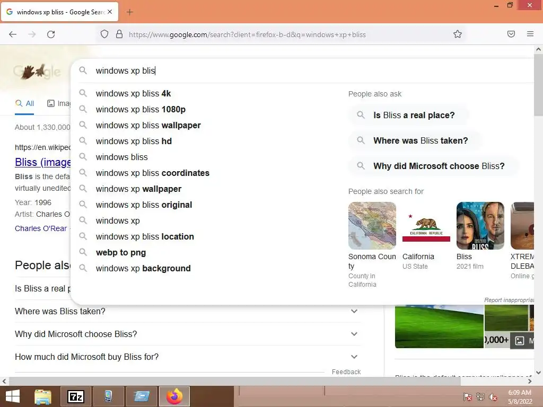Image resolution: width=543 pixels, height=407 pixels.
Task: Open the Save to Pocket icon
Action: coord(511,34)
